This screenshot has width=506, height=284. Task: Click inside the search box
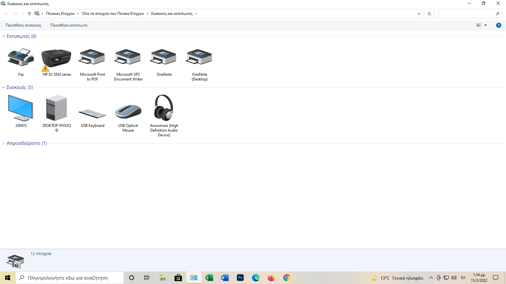tap(466, 14)
